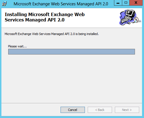Viewport: 144px width, 118px height.
Task: Minimize the installer window
Action: [118, 3]
